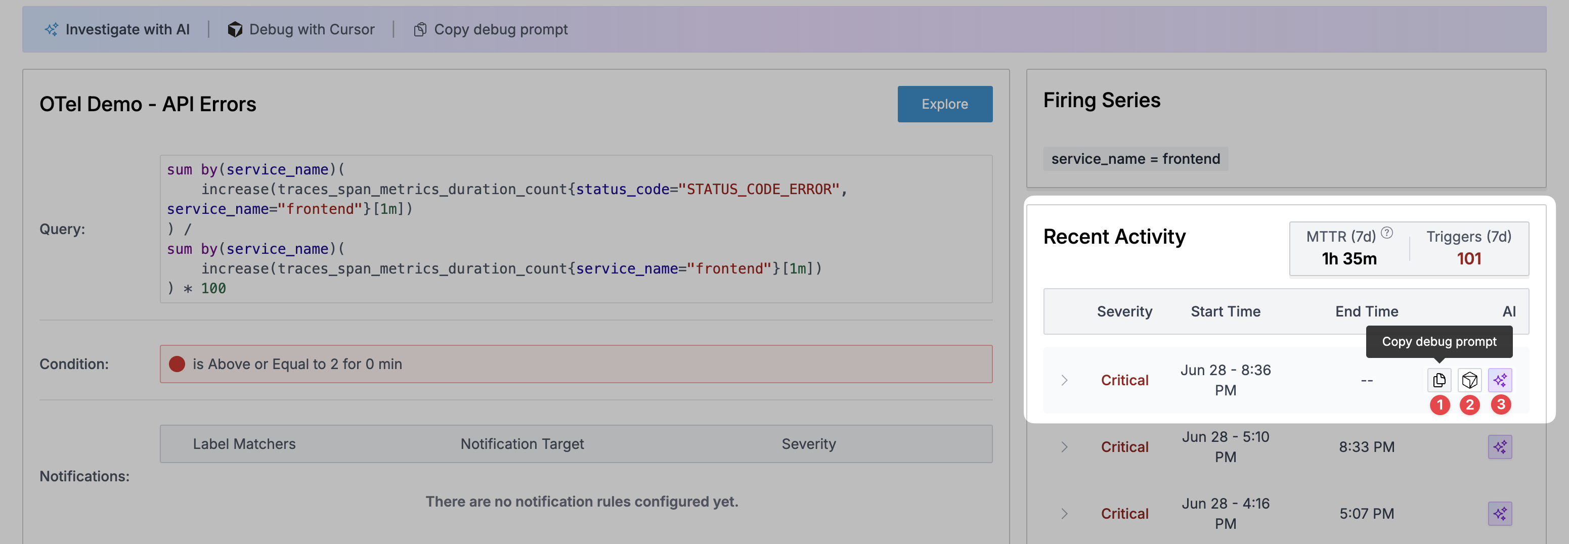Click the Triggers (7d) value 101
The height and width of the screenshot is (544, 1569).
click(x=1468, y=259)
